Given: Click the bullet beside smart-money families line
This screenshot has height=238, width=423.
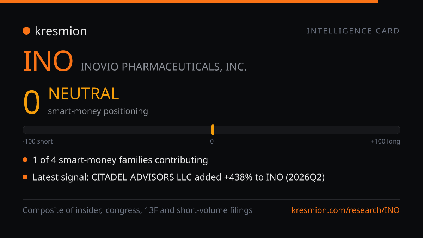Looking at the screenshot, I should pyautogui.click(x=25, y=160).
